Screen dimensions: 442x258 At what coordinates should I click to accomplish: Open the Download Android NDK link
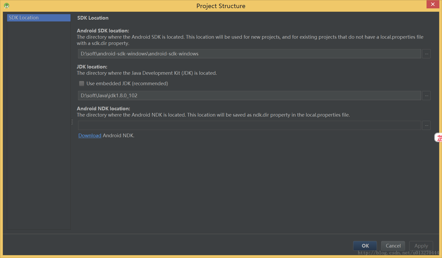point(90,135)
